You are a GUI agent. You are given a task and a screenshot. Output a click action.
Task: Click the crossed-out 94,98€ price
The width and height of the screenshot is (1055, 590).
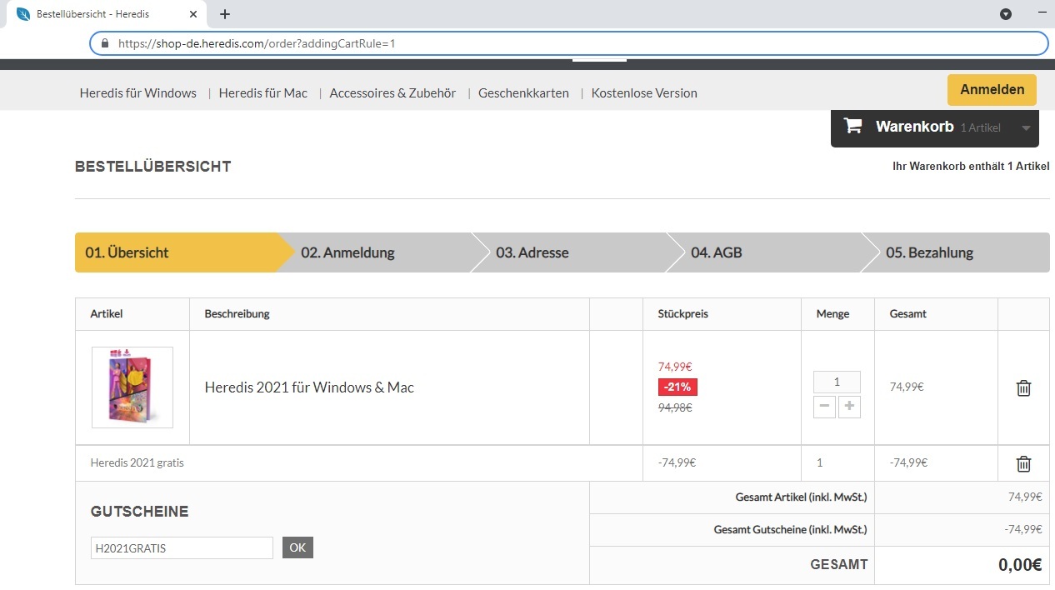point(675,407)
